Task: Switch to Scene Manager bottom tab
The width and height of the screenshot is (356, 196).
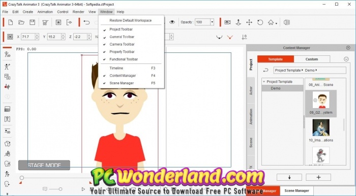Action: (x=296, y=190)
